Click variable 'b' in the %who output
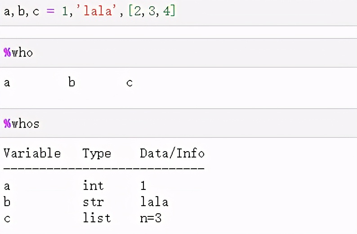 click(72, 82)
